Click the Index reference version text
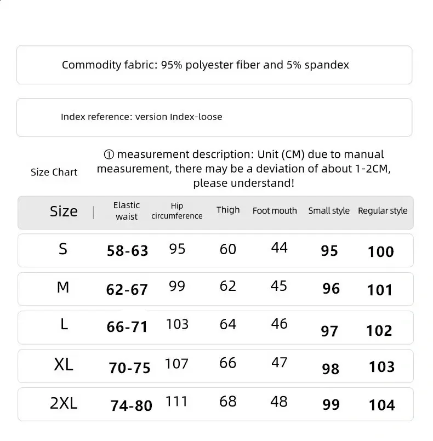The height and width of the screenshot is (441, 433). [x=141, y=117]
